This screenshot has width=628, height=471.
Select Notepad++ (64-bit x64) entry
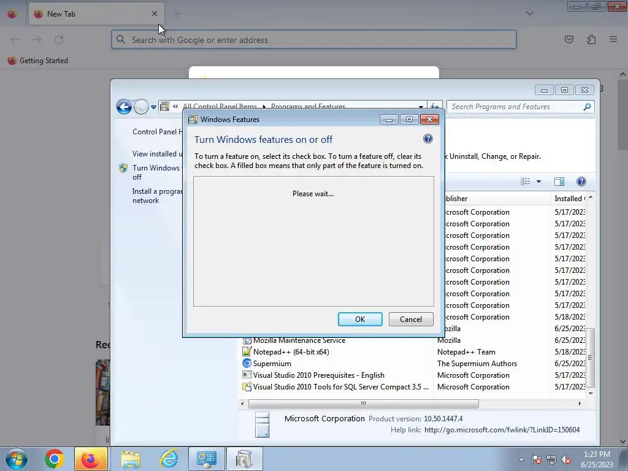(x=291, y=351)
